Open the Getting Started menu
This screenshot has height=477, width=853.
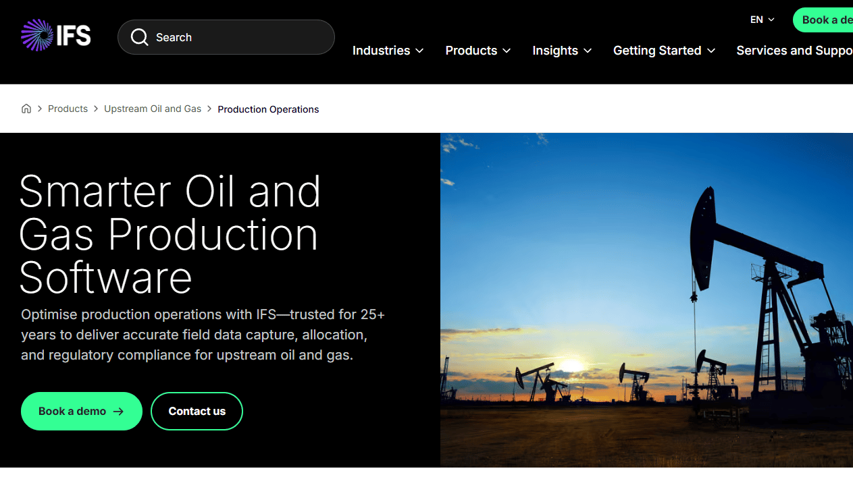pos(664,51)
